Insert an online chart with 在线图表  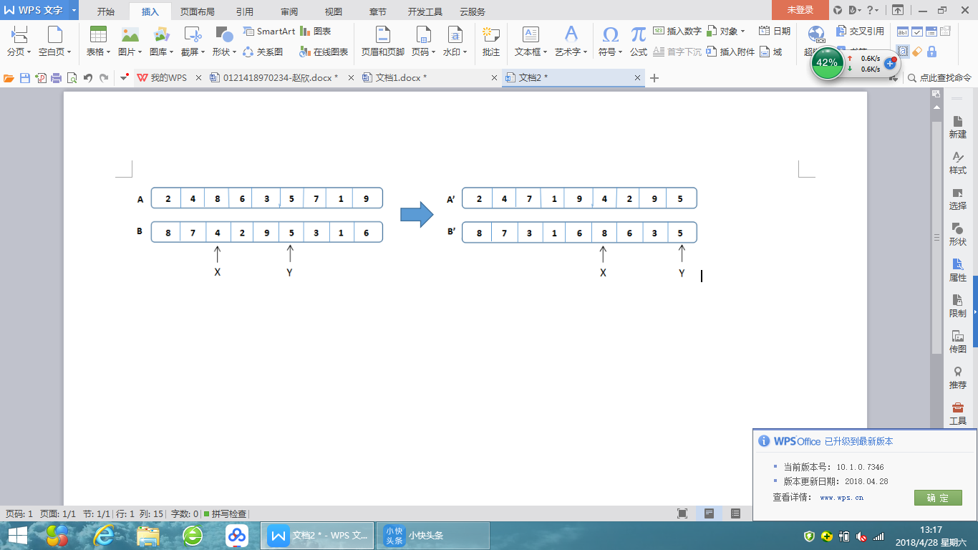(324, 52)
